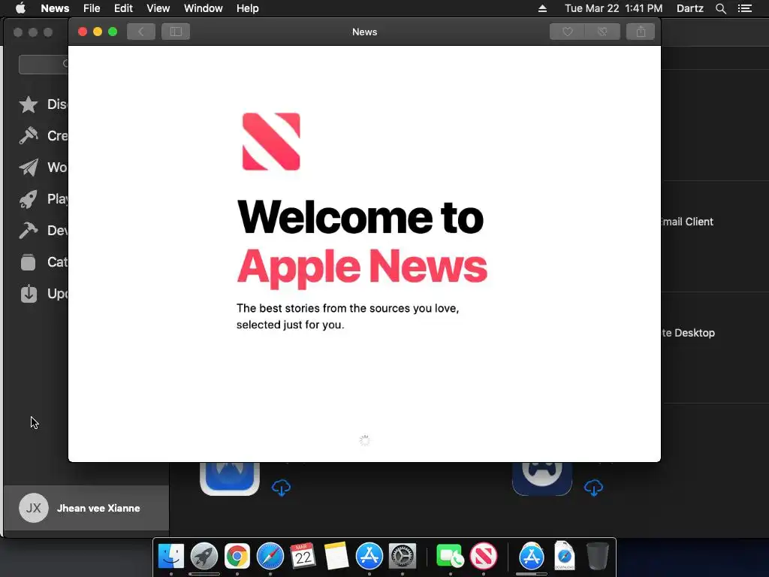
Task: Click the JX account avatar
Action: [x=33, y=509]
